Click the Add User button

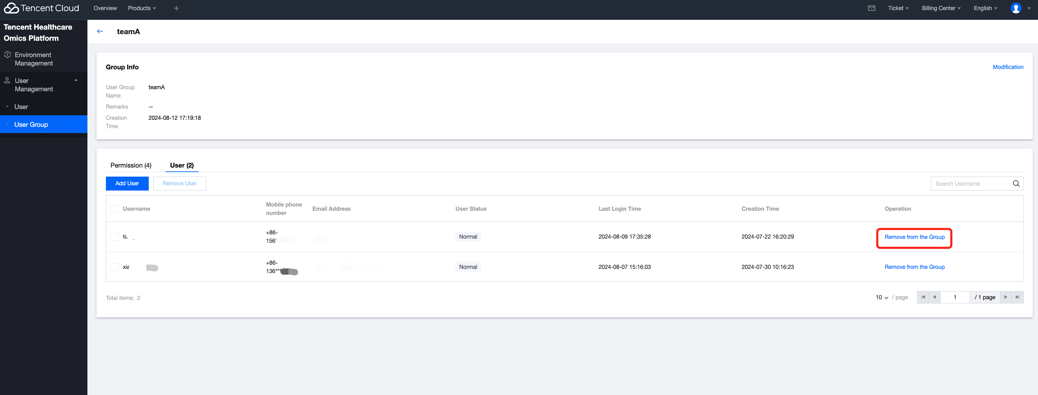(x=127, y=183)
